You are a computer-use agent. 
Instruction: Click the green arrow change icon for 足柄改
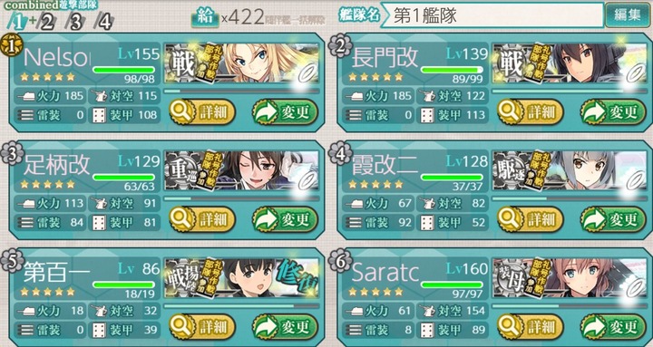point(266,219)
